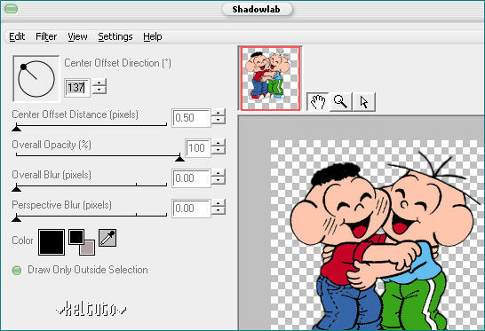Click the Perspective Blur value field
Screen dimensions: 485x331
pyautogui.click(x=191, y=209)
